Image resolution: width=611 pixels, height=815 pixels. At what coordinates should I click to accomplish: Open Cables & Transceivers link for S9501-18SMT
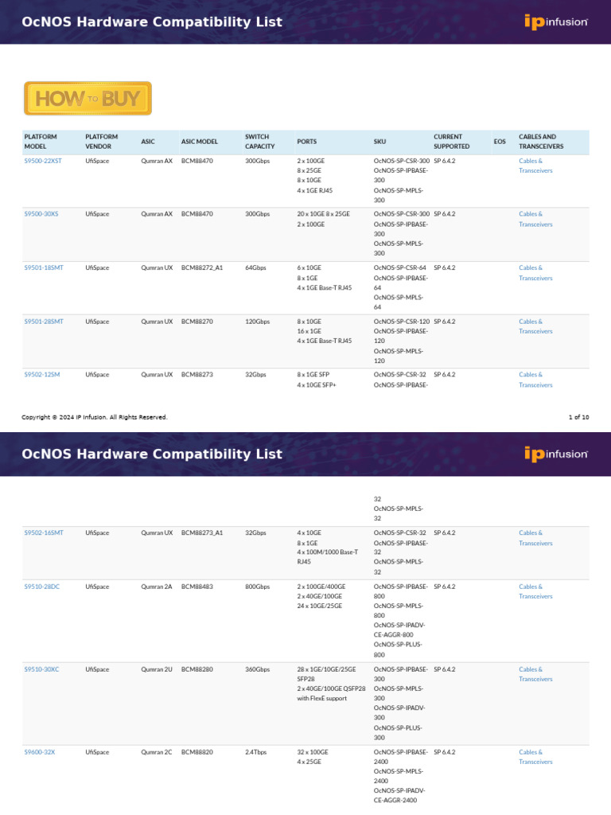click(x=535, y=273)
